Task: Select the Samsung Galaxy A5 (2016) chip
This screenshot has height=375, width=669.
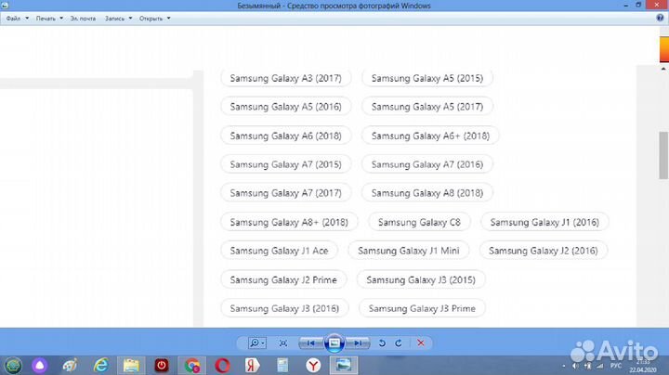Action: [x=285, y=107]
